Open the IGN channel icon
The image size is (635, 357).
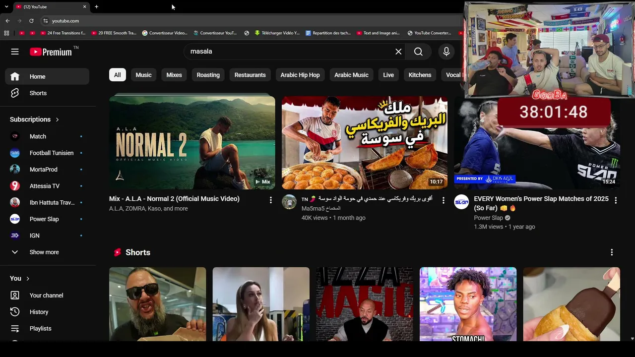pos(15,236)
